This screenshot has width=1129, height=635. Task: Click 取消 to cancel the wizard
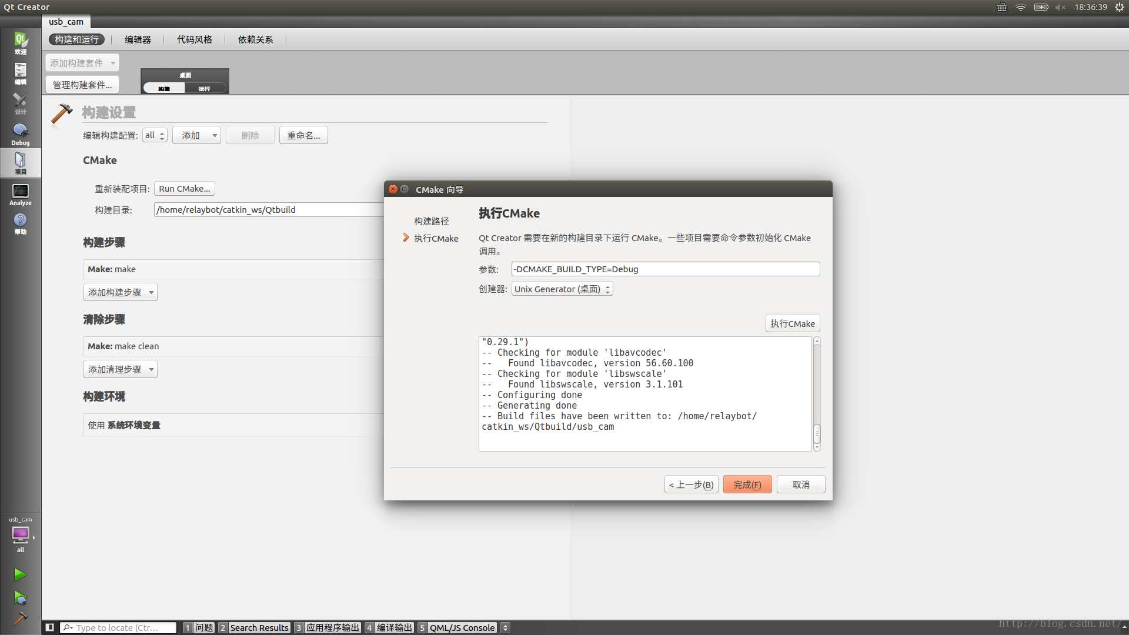(801, 484)
